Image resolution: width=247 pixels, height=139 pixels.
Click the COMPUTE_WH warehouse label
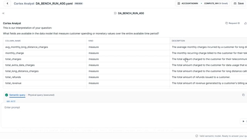[x=216, y=3]
